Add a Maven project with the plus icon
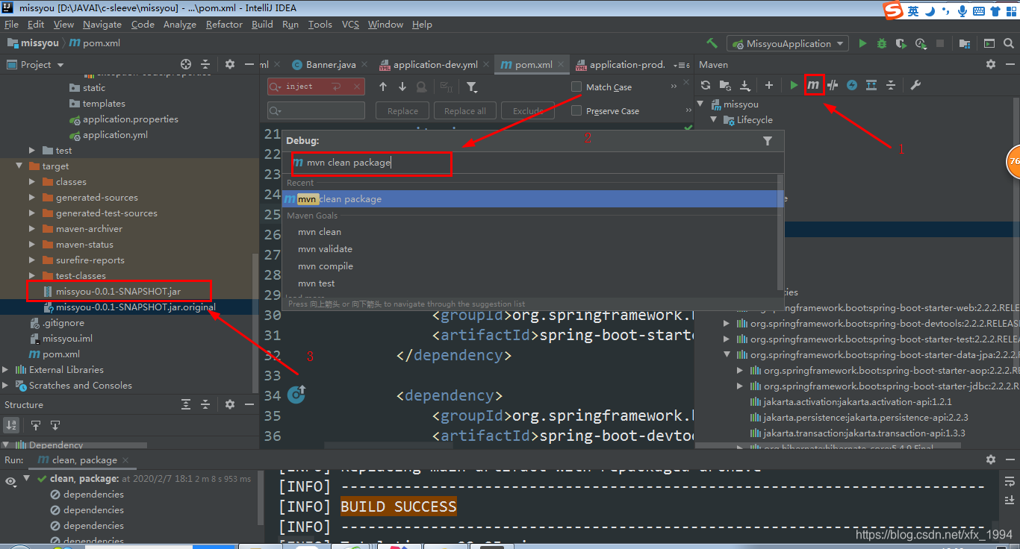1020x549 pixels. click(x=768, y=85)
